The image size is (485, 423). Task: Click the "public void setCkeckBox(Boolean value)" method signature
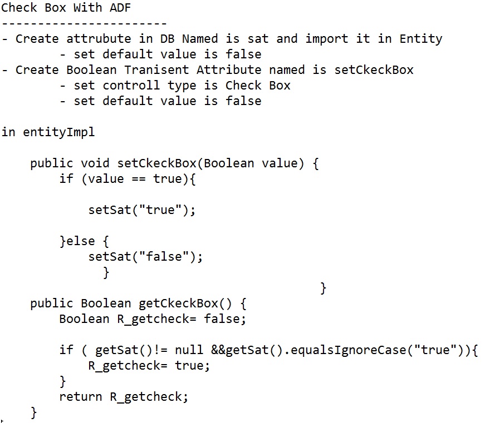[x=174, y=163]
